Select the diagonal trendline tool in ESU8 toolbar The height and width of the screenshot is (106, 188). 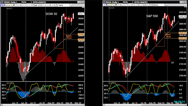pyautogui.click(x=136, y=5)
